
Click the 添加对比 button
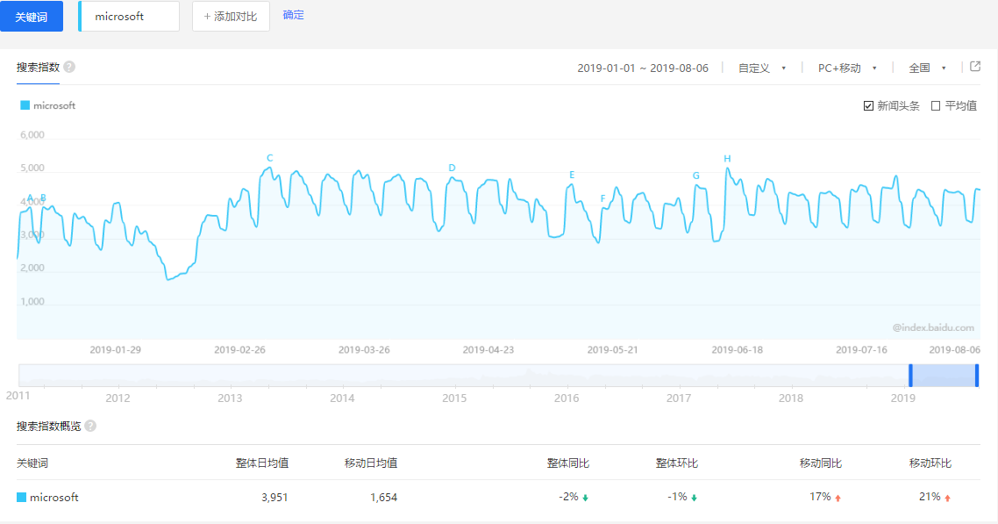(231, 15)
